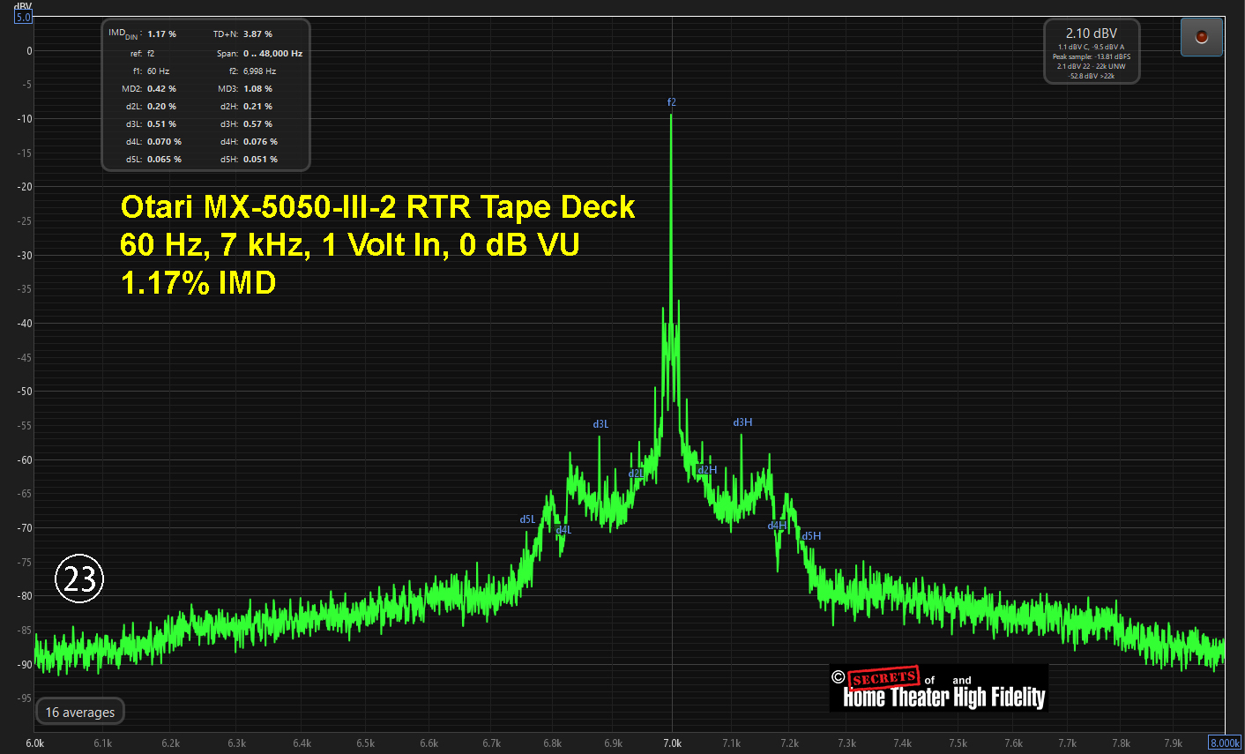Image resolution: width=1245 pixels, height=754 pixels.
Task: Start the RTA with the red record button
Action: [1201, 37]
